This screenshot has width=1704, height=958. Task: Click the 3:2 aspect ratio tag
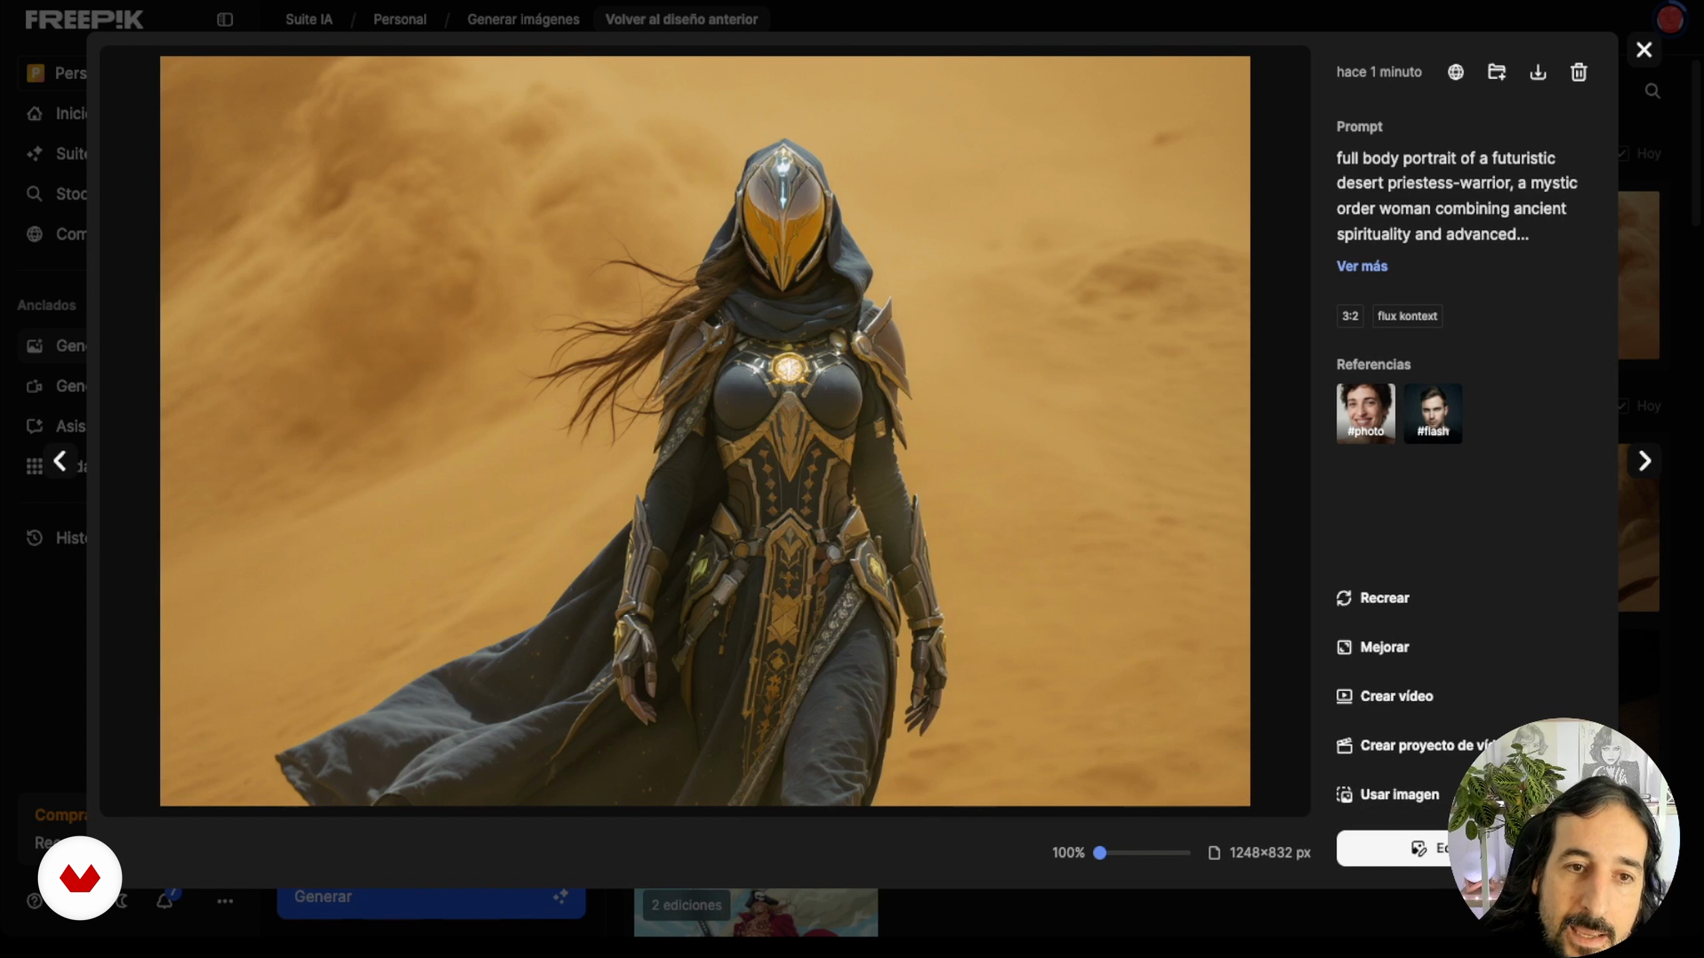tap(1350, 316)
